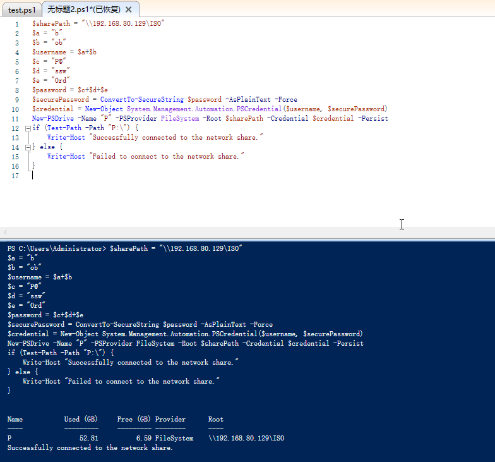Switch to the test.ps1 tab
495x462 pixels.
click(22, 9)
